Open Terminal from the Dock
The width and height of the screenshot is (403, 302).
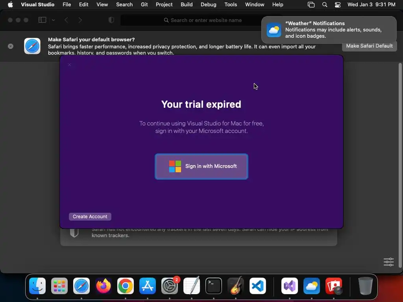click(214, 286)
